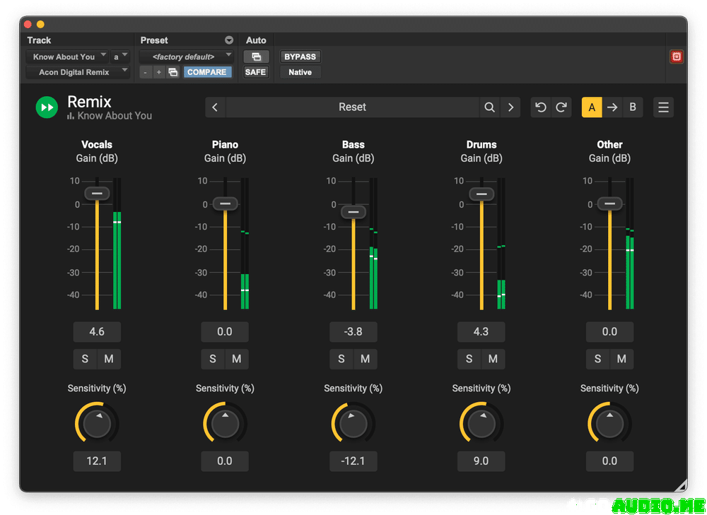Image resolution: width=707 pixels, height=515 pixels.
Task: Click the Bass gain value field -3.8
Action: [x=353, y=332]
